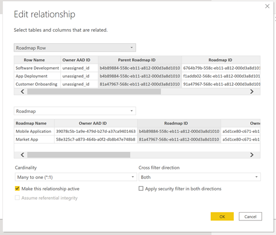The height and width of the screenshot is (235, 276).
Task: Click the Cancel button
Action: (x=250, y=216)
